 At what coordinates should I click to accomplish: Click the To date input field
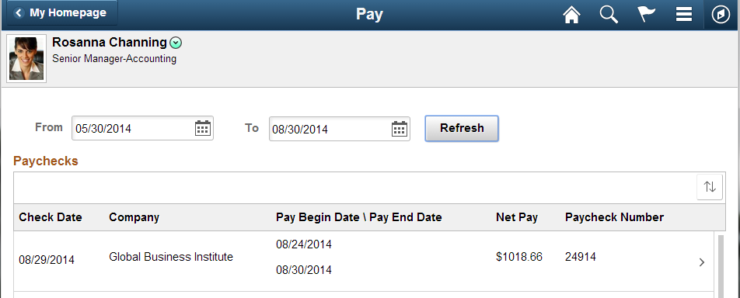point(340,128)
